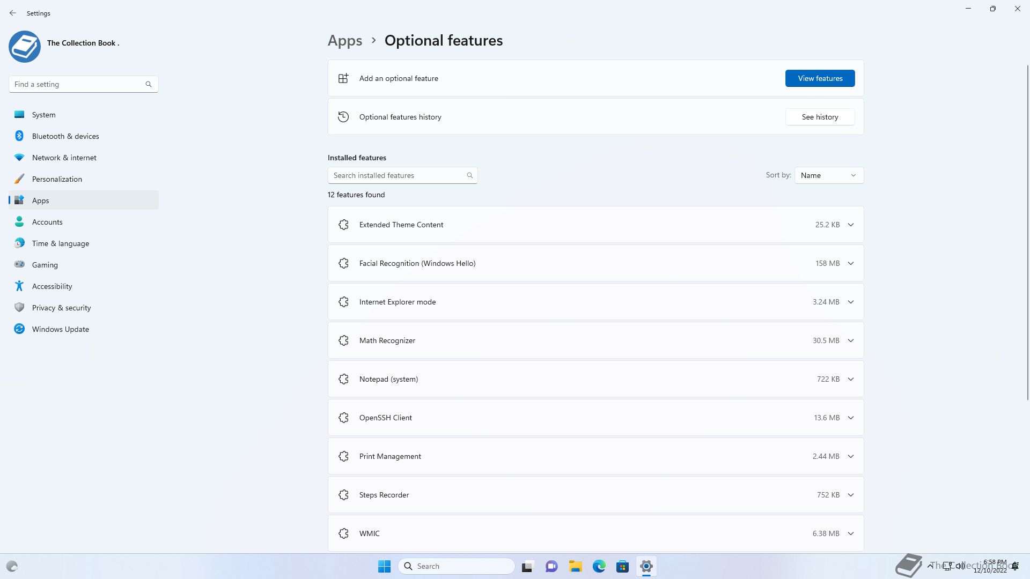The image size is (1030, 579).
Task: Click the Optional features history clock icon
Action: point(343,117)
